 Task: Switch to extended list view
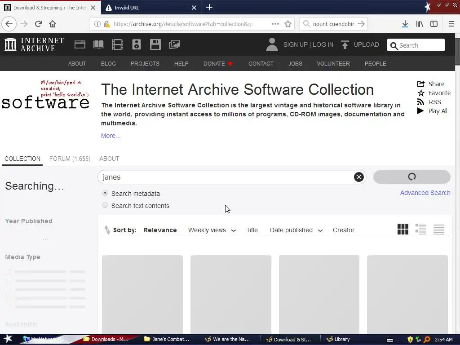coord(420,229)
